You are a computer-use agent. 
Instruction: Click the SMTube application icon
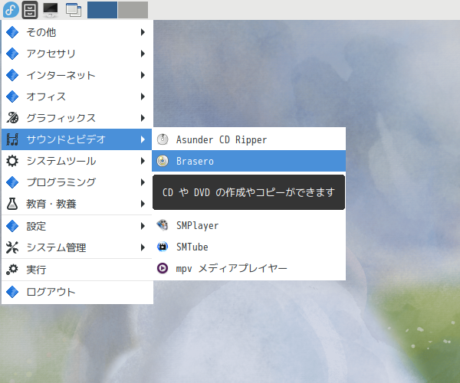pos(163,247)
